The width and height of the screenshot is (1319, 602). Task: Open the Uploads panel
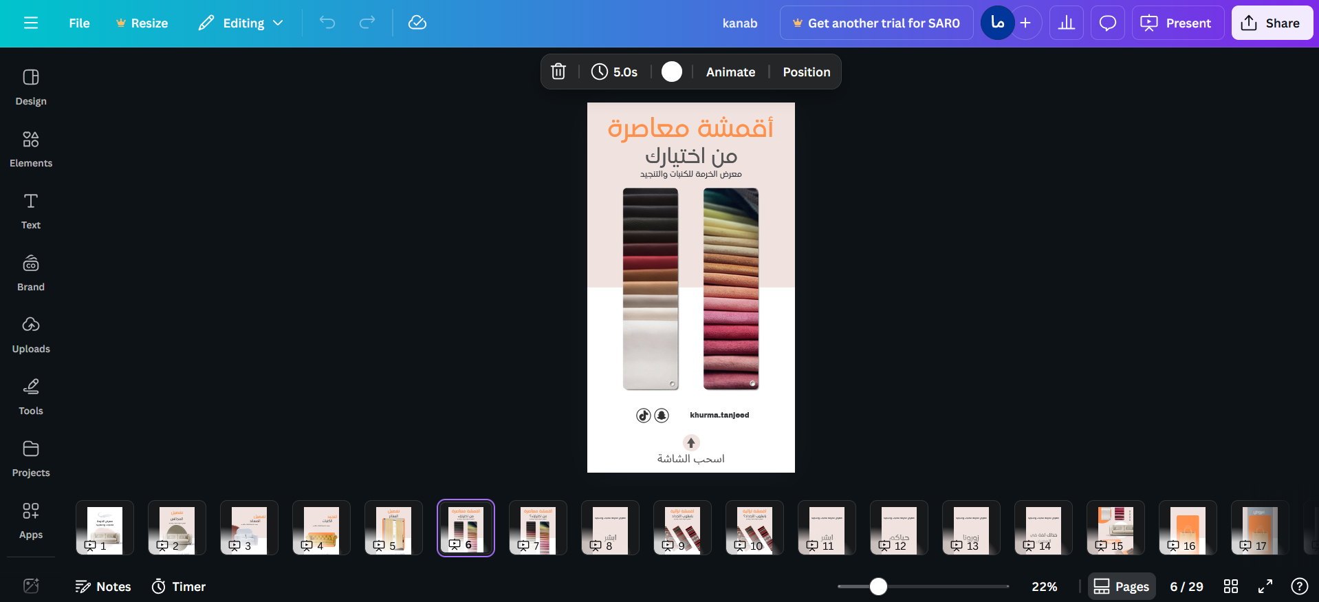point(31,334)
